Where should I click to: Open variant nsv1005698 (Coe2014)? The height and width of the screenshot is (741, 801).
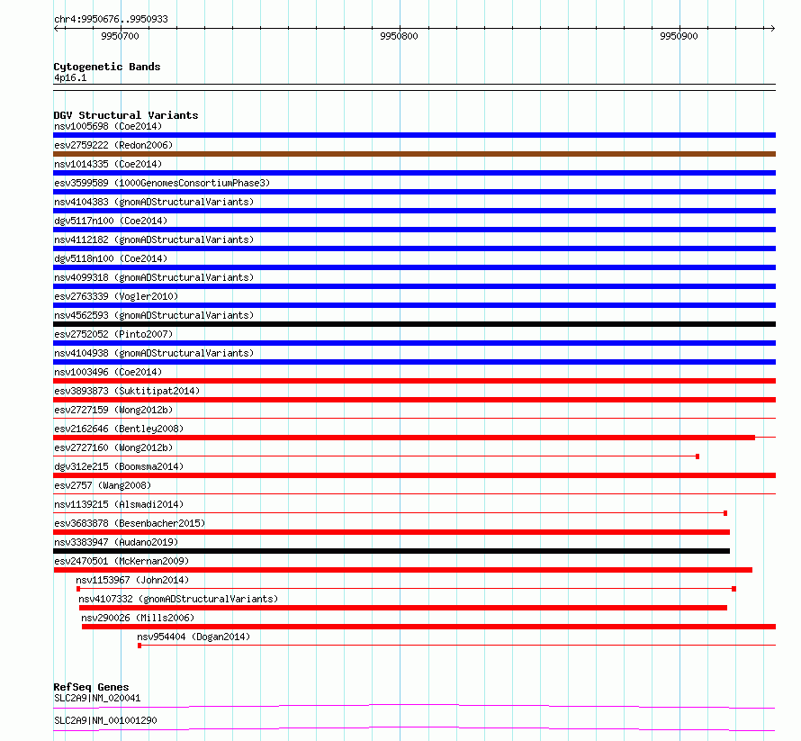coord(108,126)
